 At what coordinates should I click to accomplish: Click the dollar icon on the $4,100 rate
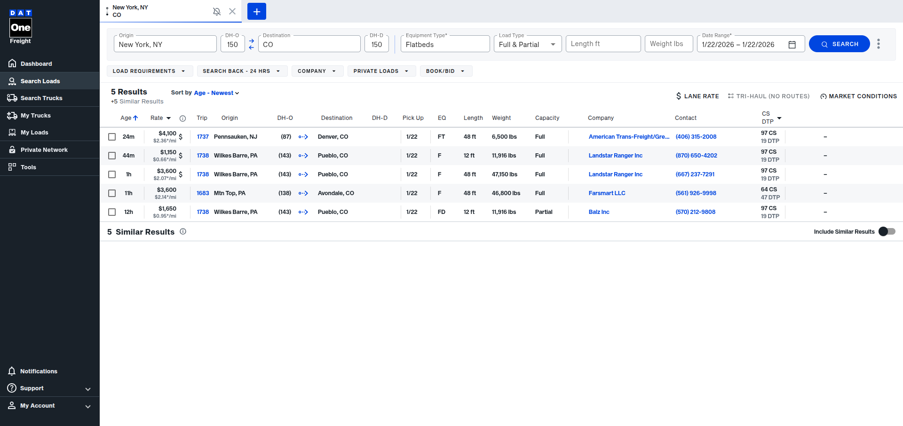coord(181,137)
